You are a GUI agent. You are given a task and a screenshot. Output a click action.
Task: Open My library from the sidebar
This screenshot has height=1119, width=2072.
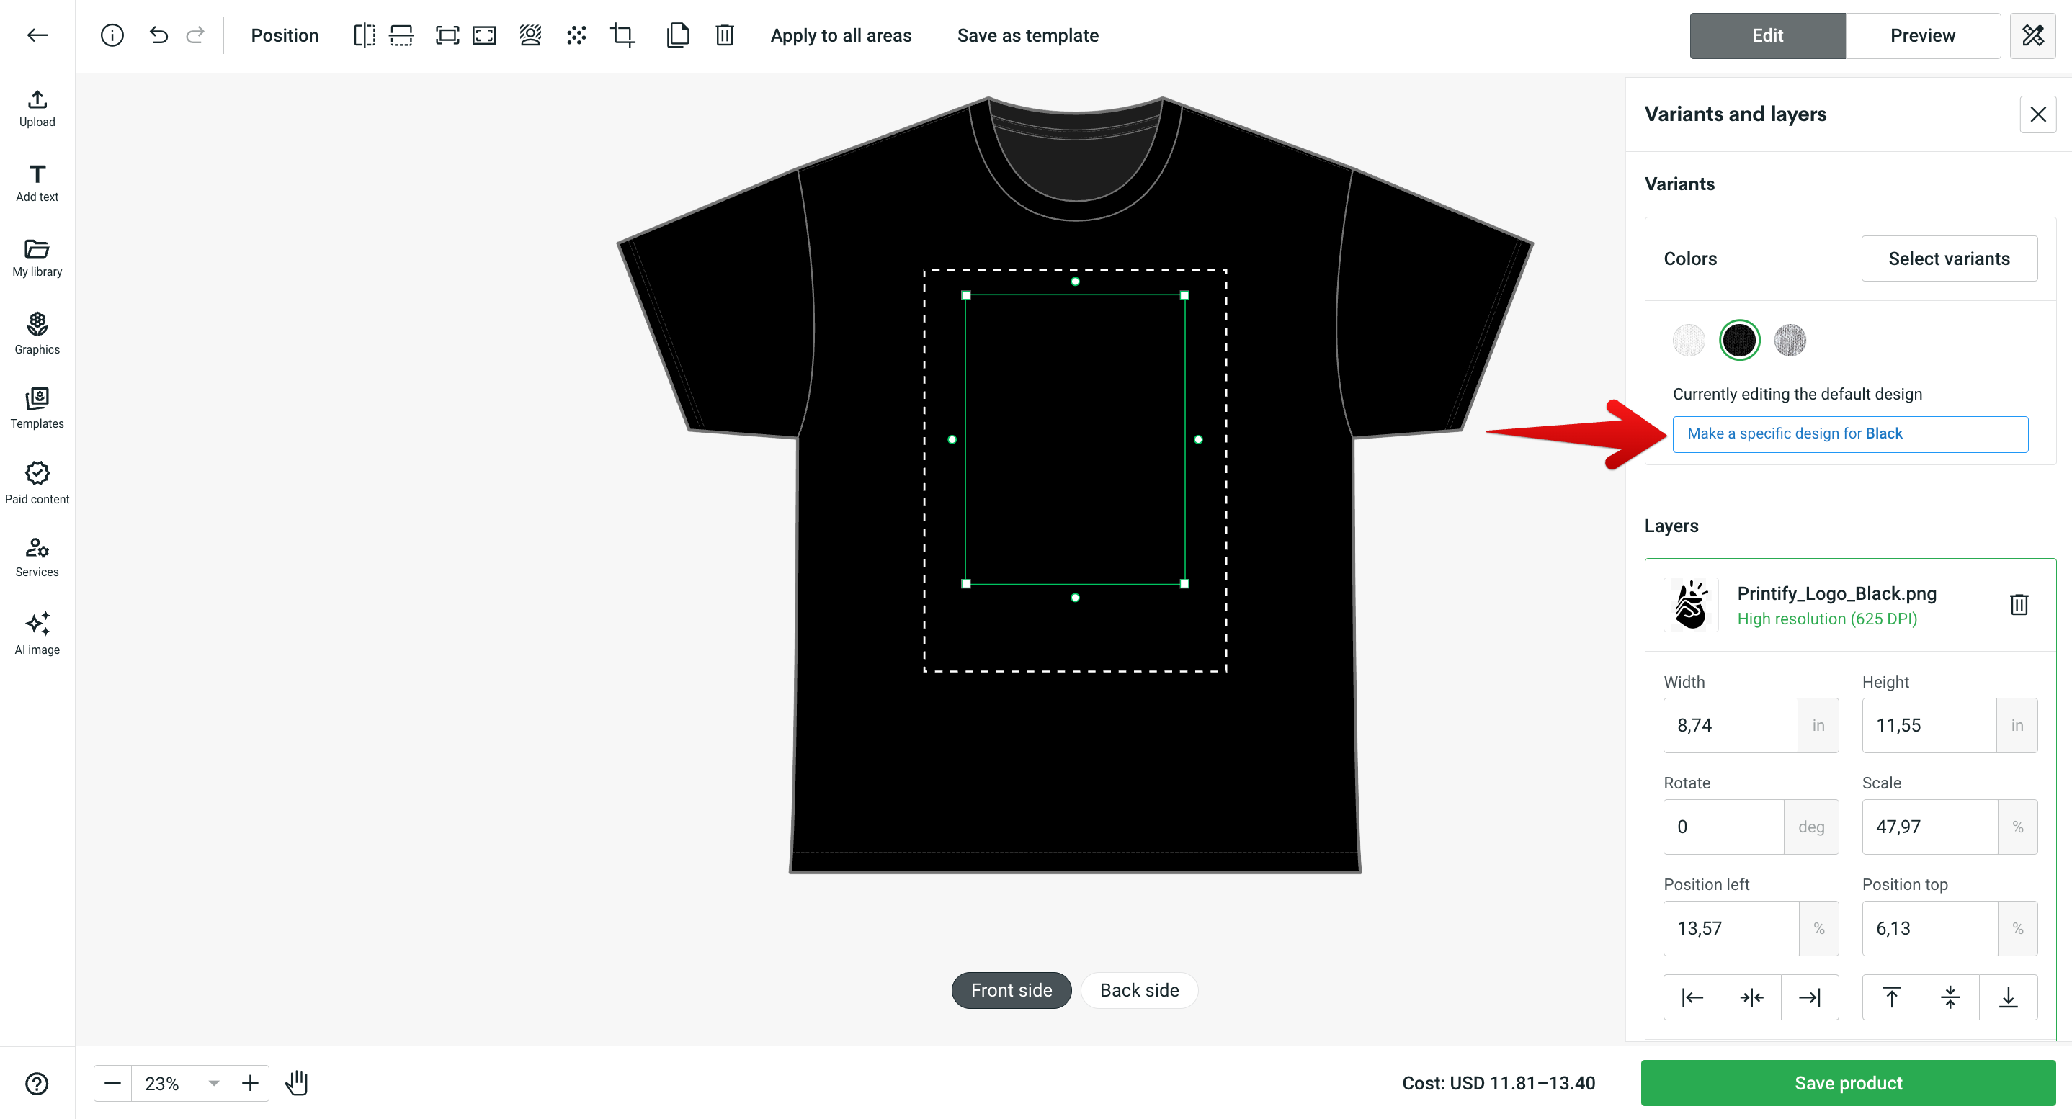(37, 257)
